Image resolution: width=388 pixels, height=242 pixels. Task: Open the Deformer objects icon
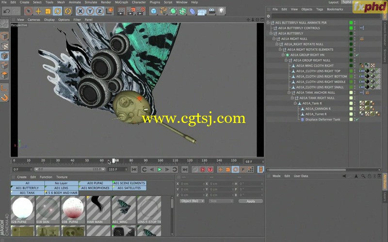click(x=193, y=11)
